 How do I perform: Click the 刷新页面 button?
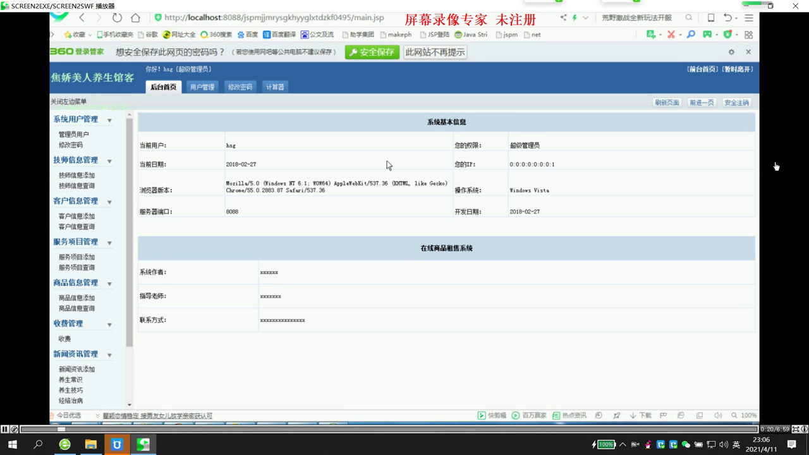pyautogui.click(x=667, y=102)
